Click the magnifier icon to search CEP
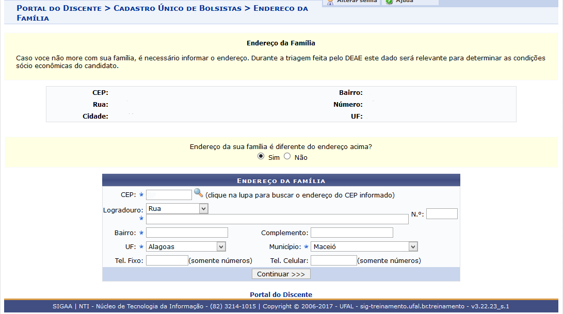Viewport: 563px width, 314px height. (199, 193)
